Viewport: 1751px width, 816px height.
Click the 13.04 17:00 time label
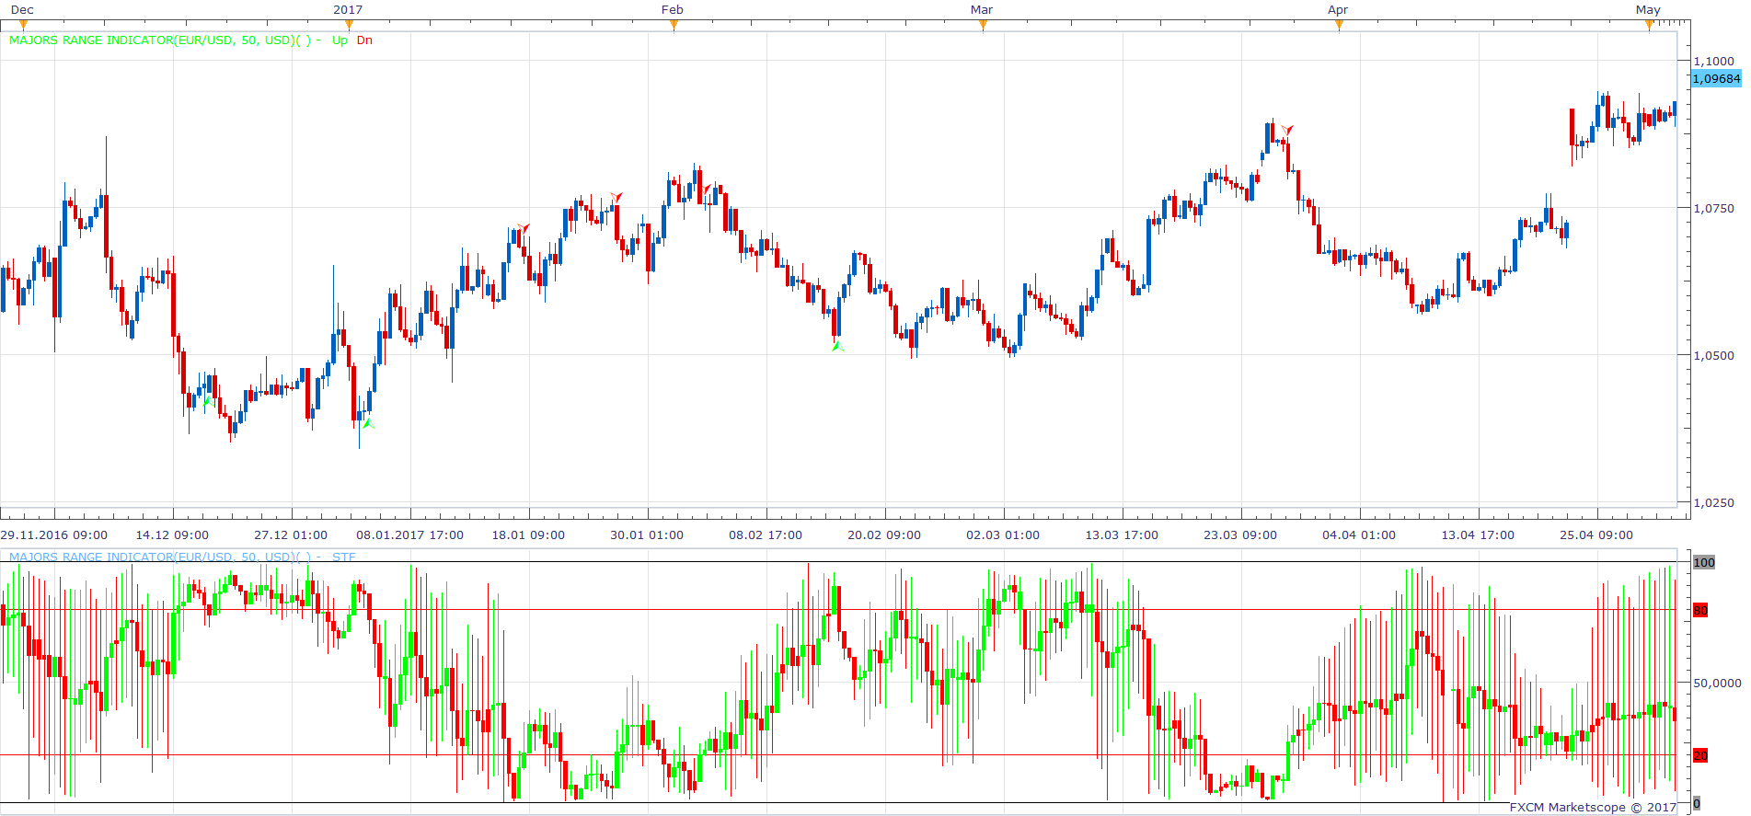[1478, 534]
